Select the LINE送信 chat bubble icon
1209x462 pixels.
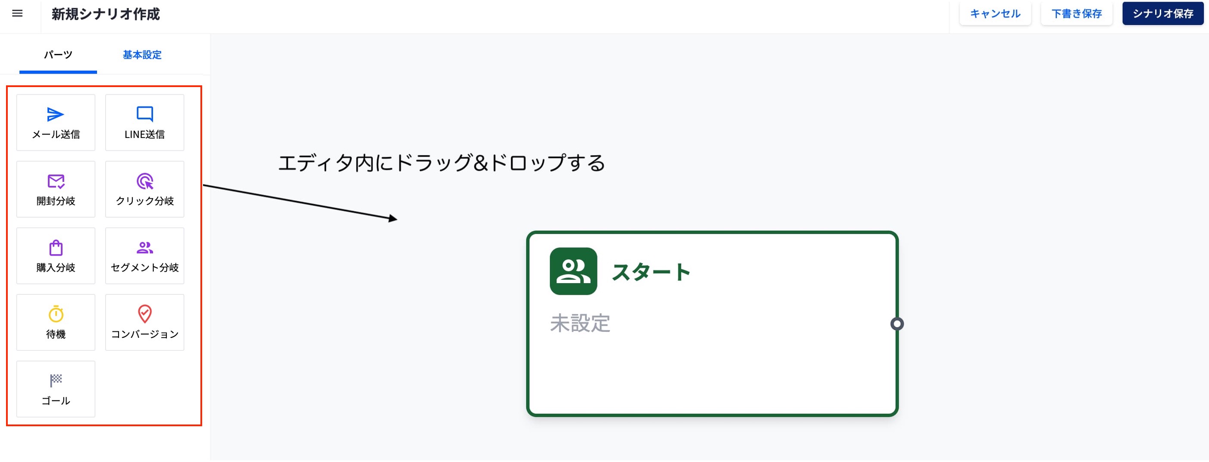point(144,114)
